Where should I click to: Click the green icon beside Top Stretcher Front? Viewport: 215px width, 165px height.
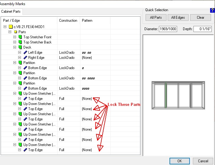20,37
